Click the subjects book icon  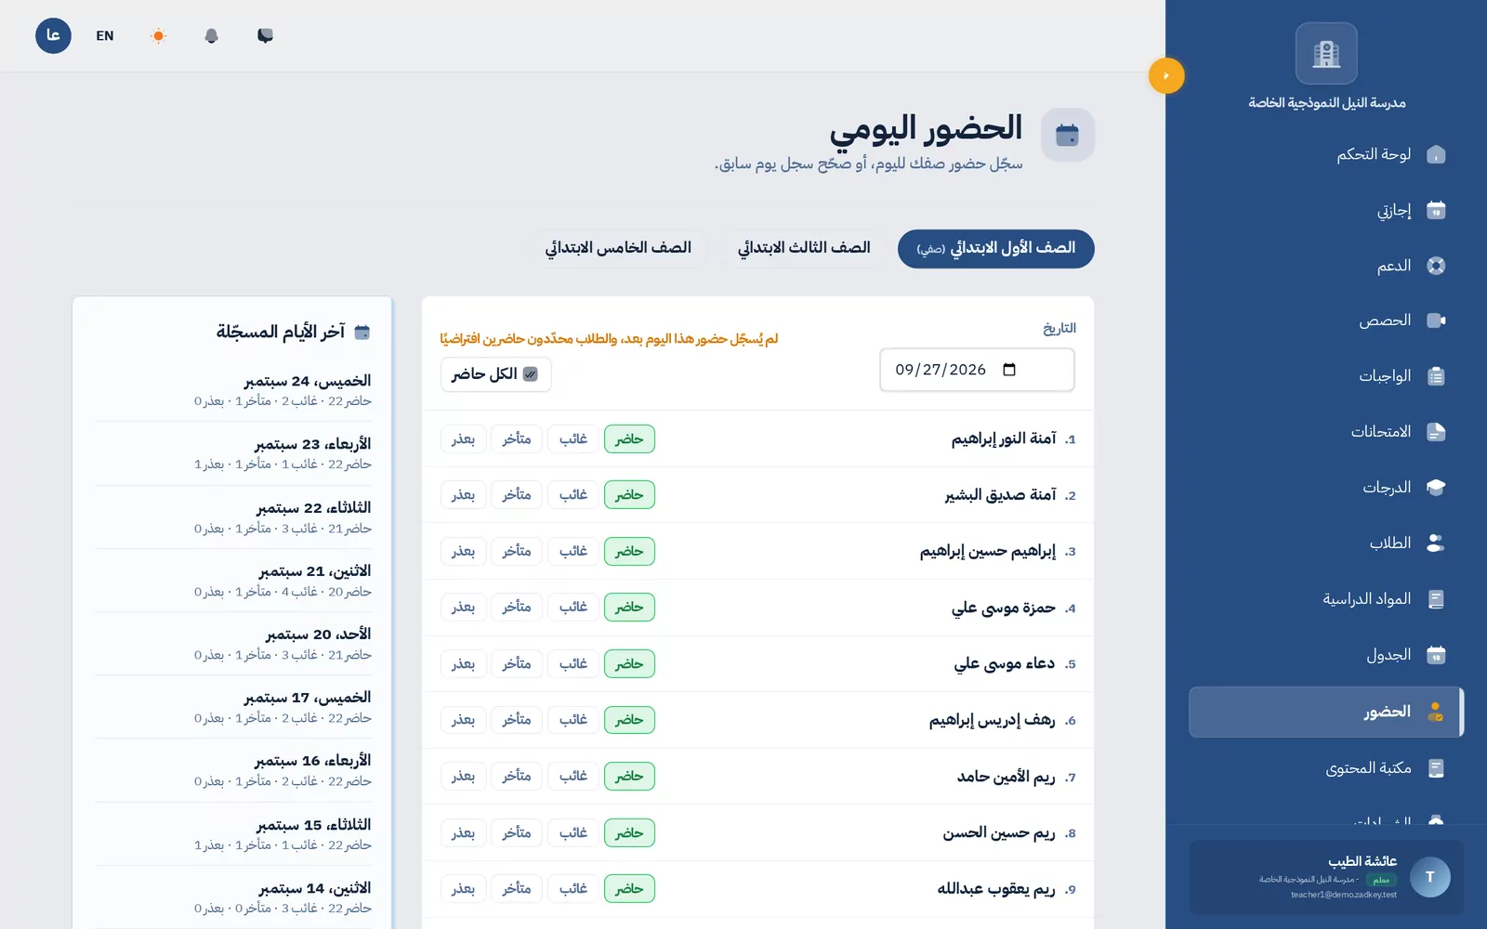coord(1436,599)
